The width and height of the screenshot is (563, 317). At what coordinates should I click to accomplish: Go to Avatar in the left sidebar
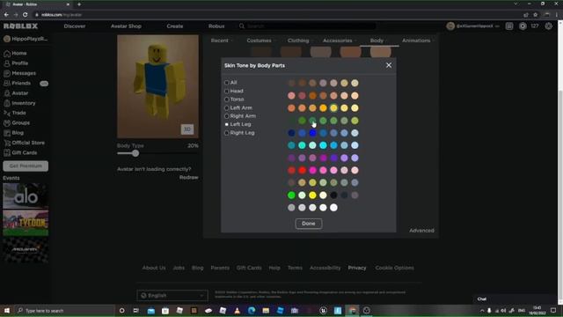pyautogui.click(x=16, y=93)
